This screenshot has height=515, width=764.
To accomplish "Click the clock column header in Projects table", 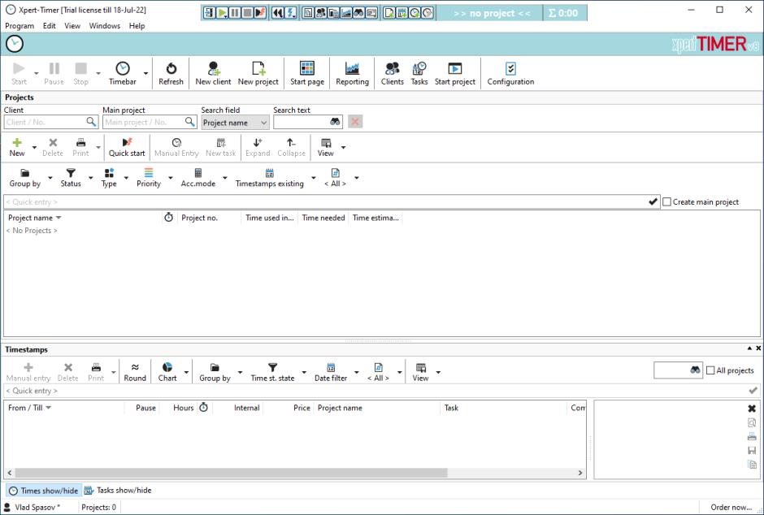I will click(168, 218).
